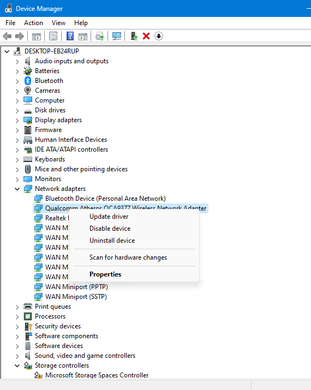Click the red X Uninstall device icon
The image size is (311, 390).
pyautogui.click(x=146, y=37)
